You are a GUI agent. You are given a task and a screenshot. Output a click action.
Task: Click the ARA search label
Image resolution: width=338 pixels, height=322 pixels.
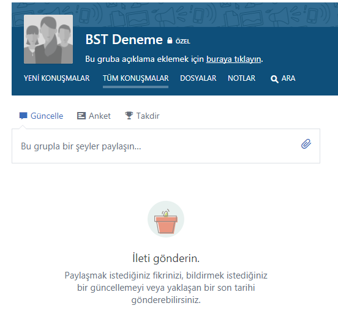click(288, 78)
